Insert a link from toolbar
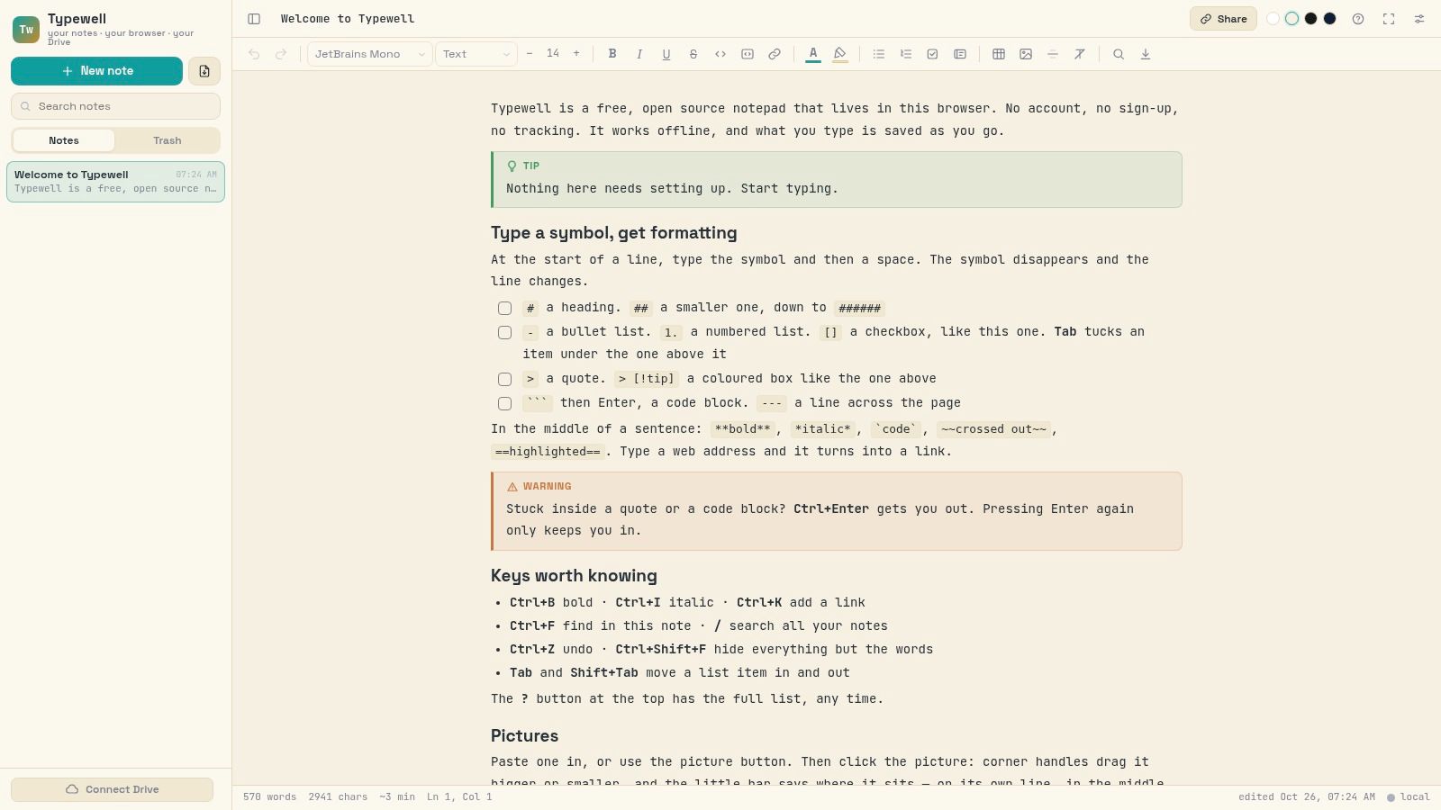 point(775,54)
